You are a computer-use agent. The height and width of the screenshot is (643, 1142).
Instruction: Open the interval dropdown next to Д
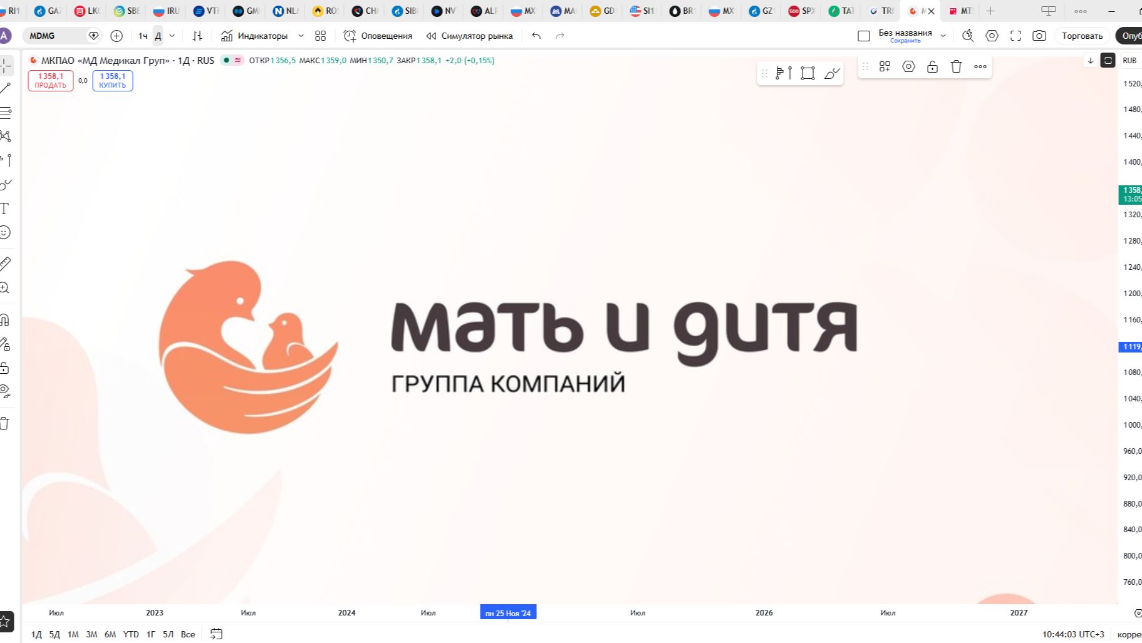tap(172, 36)
